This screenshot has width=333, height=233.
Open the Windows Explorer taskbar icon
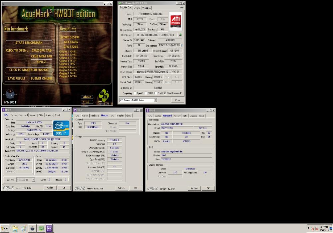[15, 229]
